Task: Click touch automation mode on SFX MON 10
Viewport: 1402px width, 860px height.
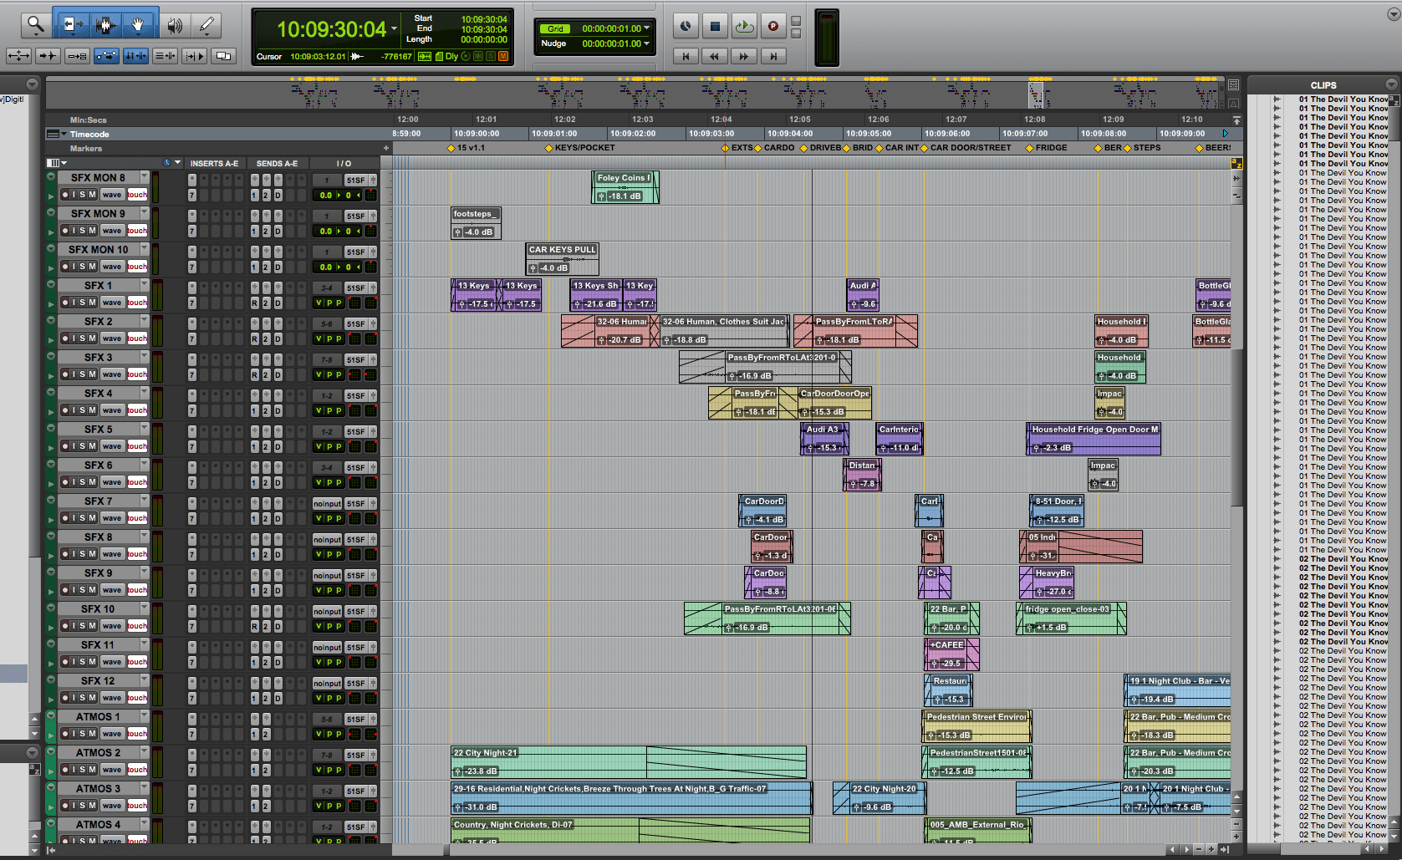Action: point(137,266)
